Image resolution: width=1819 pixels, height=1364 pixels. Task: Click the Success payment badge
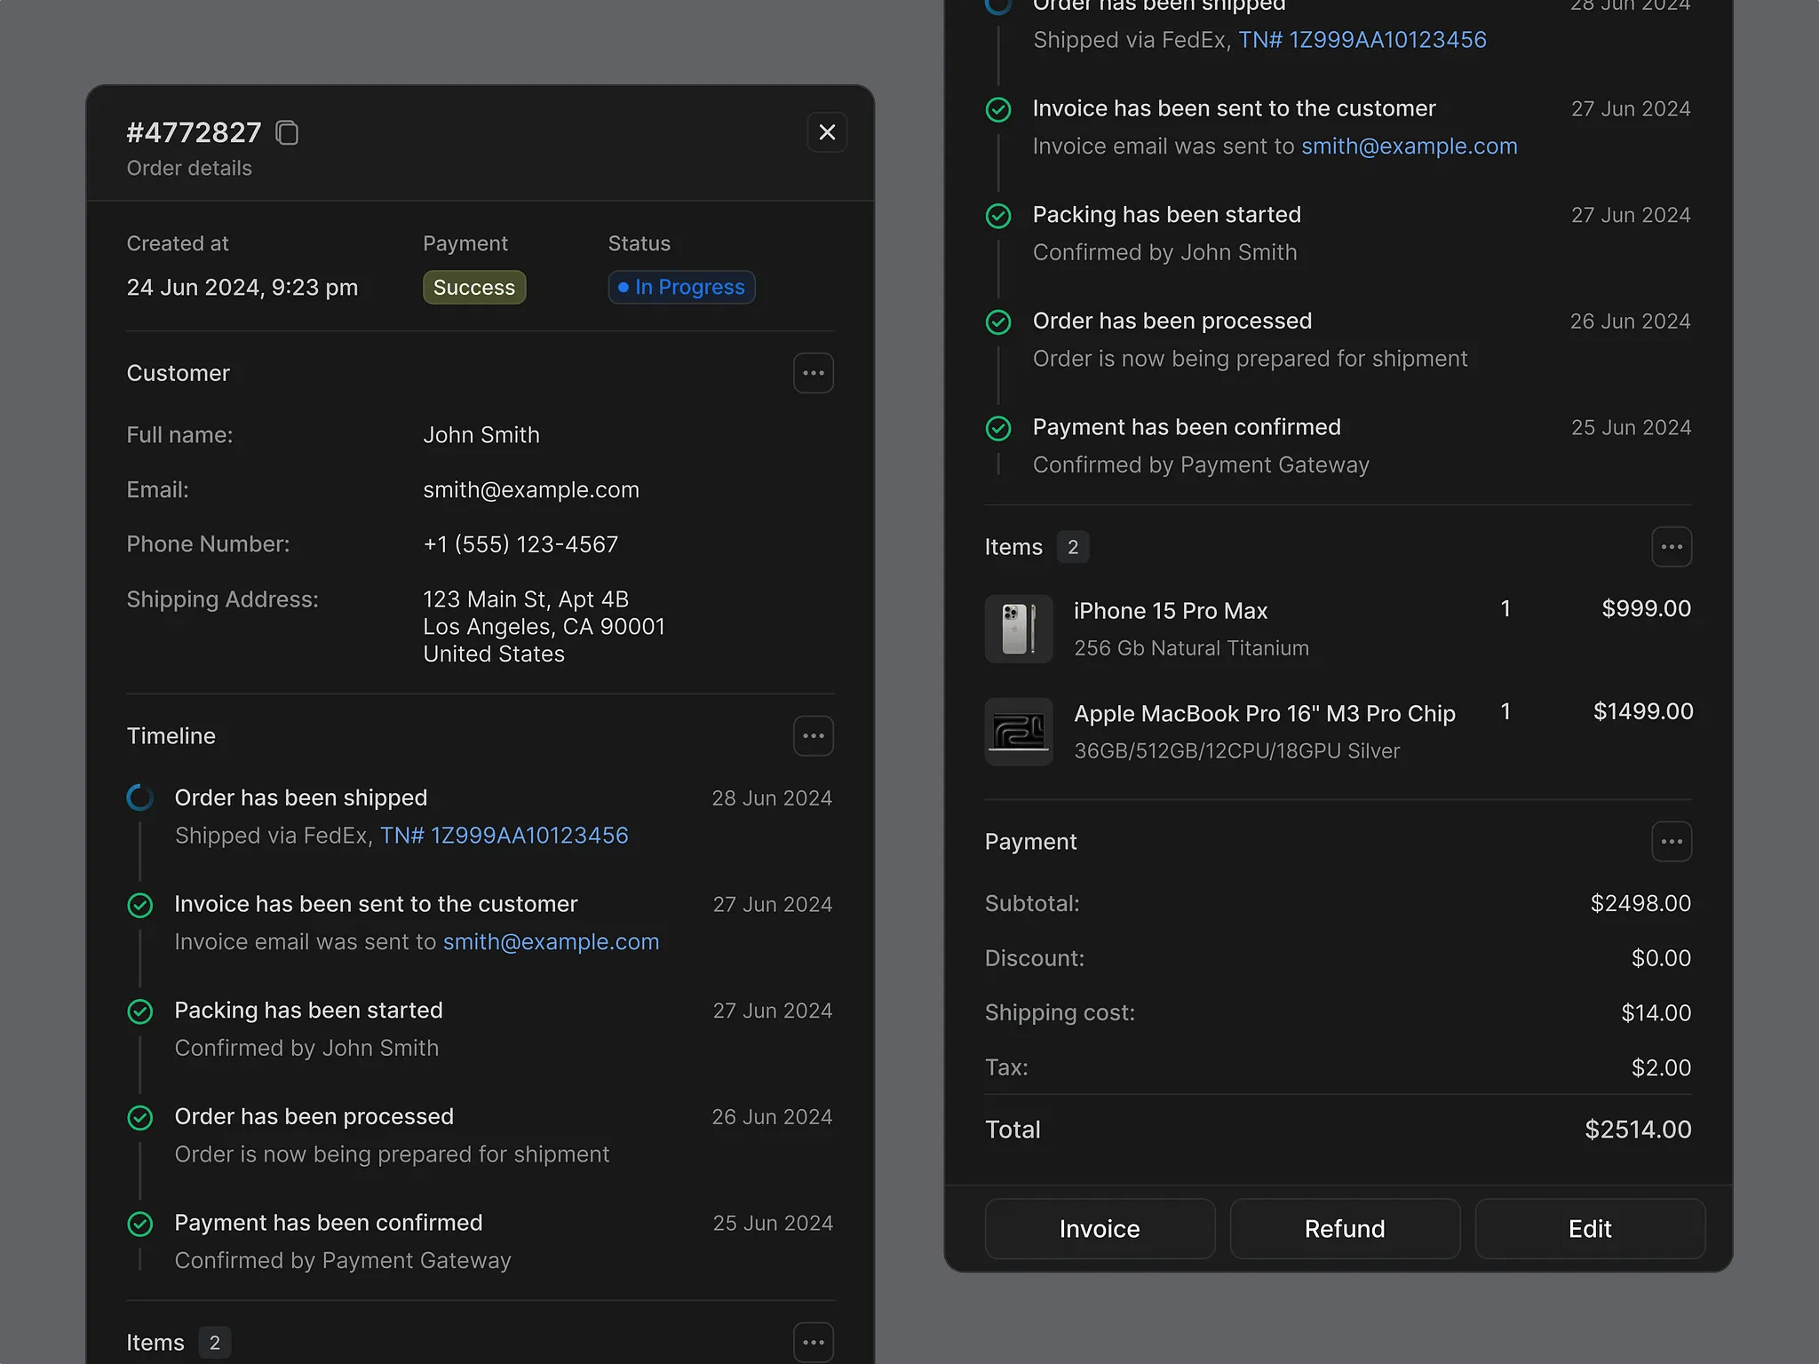474,288
